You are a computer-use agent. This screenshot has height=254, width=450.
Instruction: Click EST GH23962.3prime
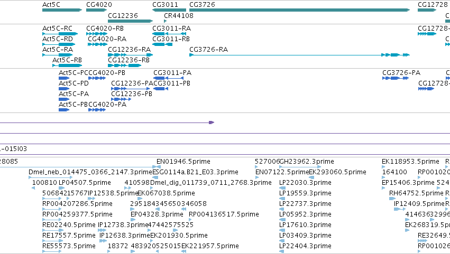(x=307, y=162)
